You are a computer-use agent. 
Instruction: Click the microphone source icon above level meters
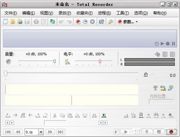click(157, 54)
